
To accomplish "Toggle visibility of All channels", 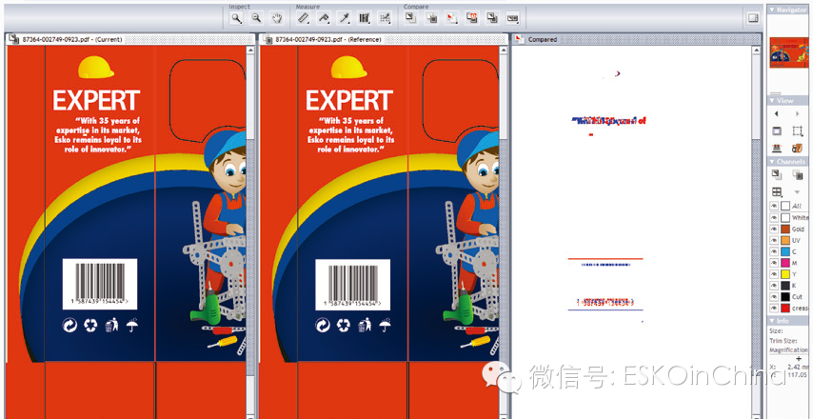I will click(x=774, y=206).
